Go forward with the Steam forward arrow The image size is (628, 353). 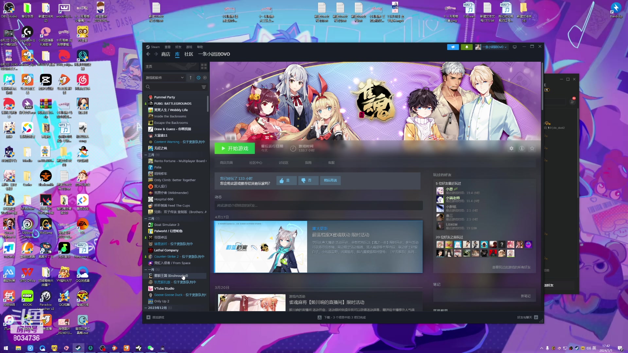(x=156, y=54)
